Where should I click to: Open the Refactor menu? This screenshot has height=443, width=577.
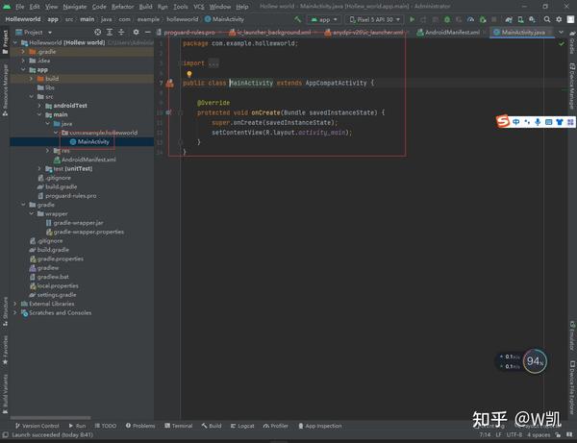(x=122, y=7)
